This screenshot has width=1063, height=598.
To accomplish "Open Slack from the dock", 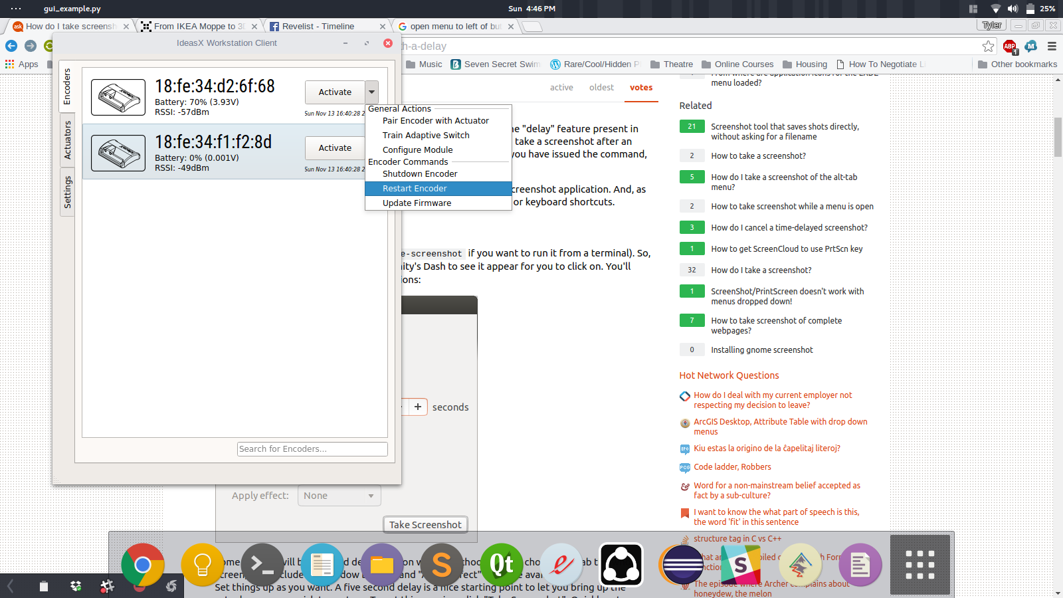I will (741, 565).
